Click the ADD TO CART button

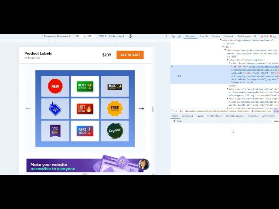point(130,55)
